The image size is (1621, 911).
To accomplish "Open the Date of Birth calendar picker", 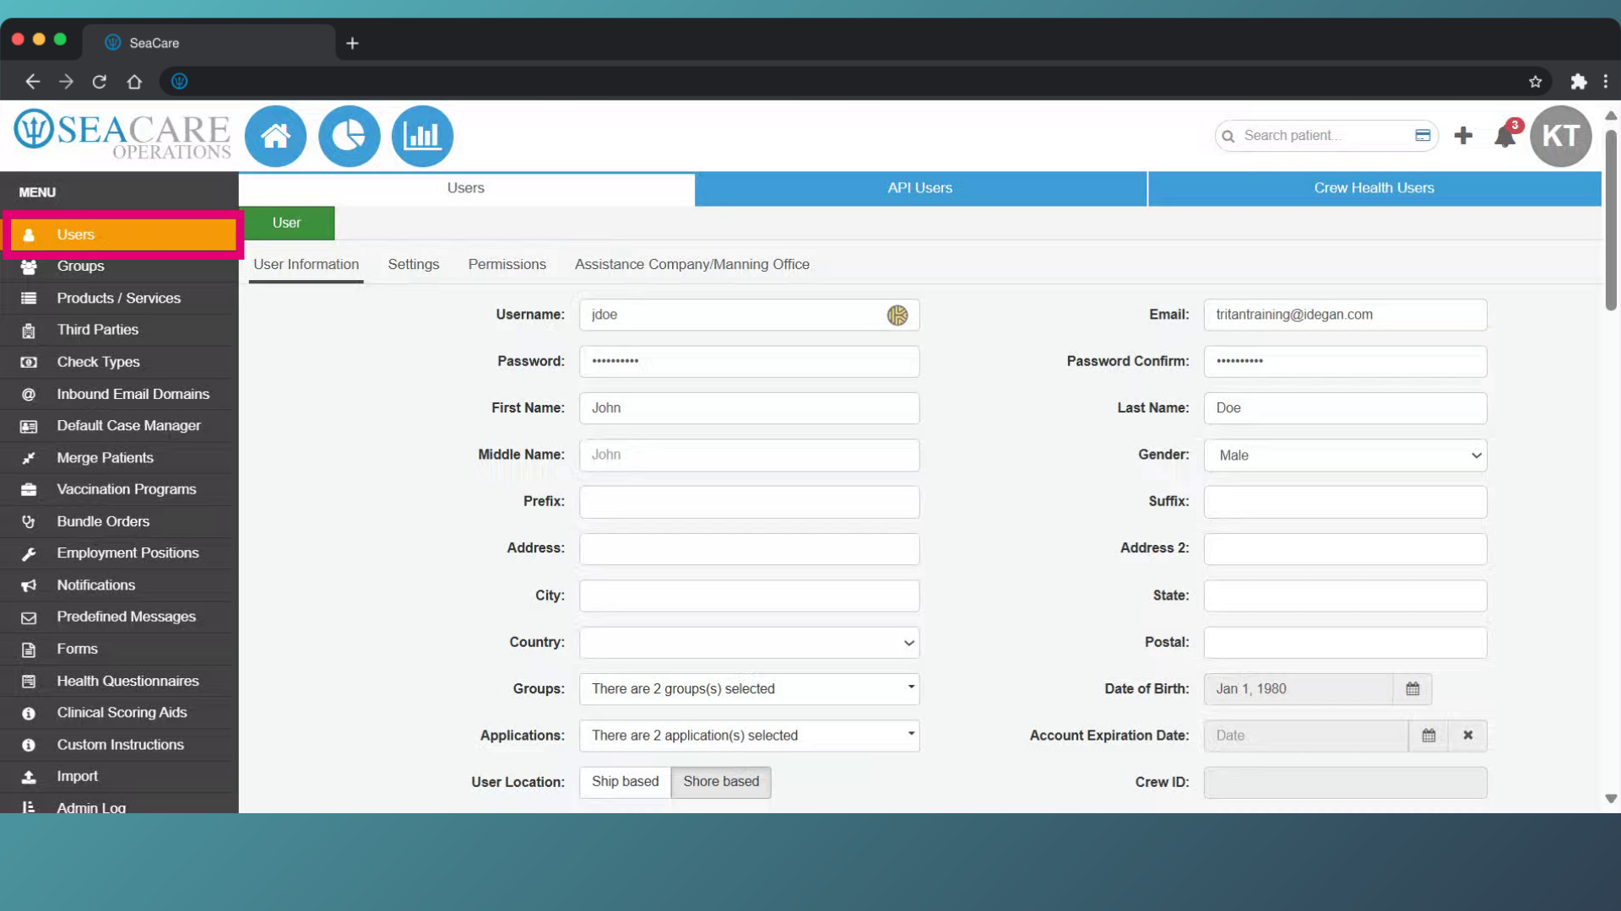I will [x=1412, y=689].
